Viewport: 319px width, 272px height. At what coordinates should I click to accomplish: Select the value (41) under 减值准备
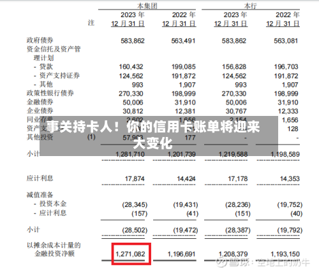(x=193, y=213)
